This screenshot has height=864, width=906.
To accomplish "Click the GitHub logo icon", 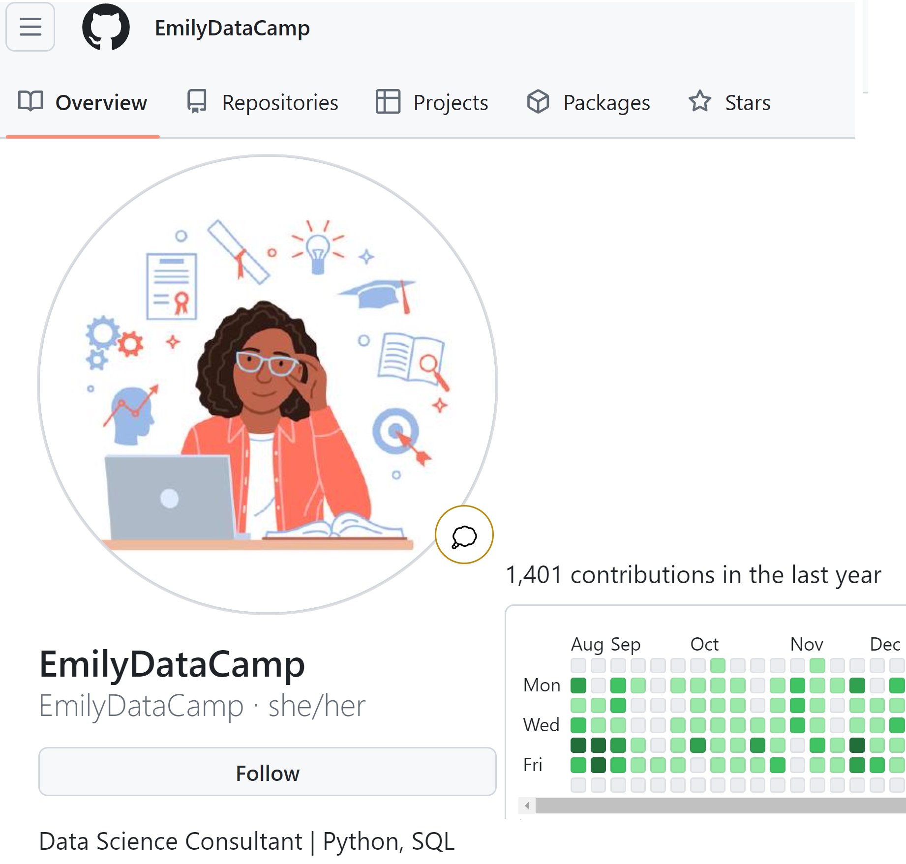I will [x=106, y=28].
